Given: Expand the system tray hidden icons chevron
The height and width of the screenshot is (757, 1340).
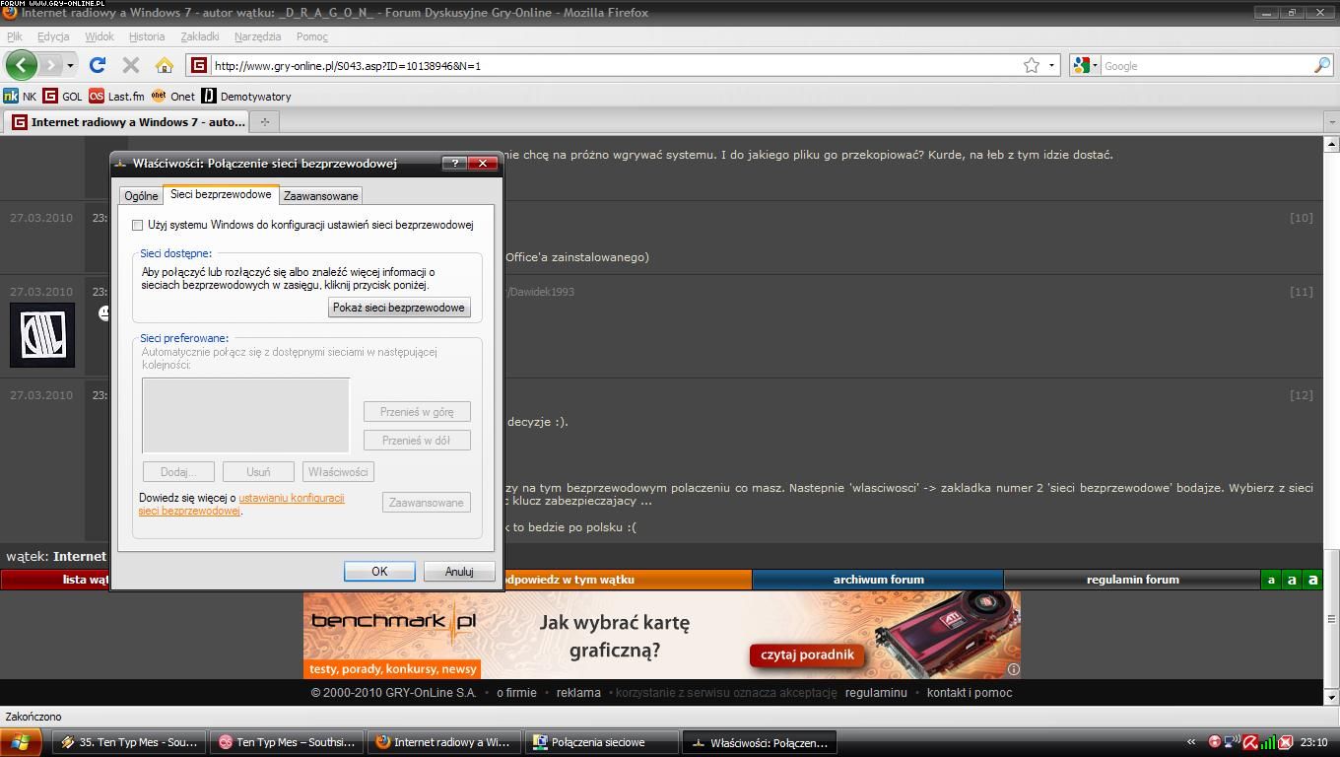Looking at the screenshot, I should [x=1190, y=742].
